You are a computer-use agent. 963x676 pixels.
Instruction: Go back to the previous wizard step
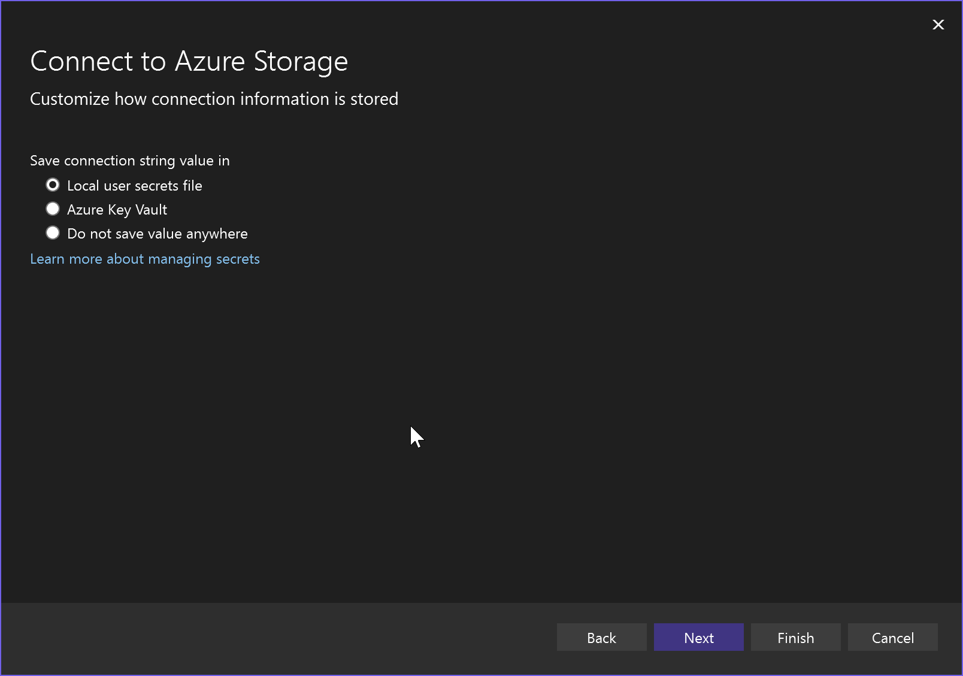pyautogui.click(x=601, y=637)
